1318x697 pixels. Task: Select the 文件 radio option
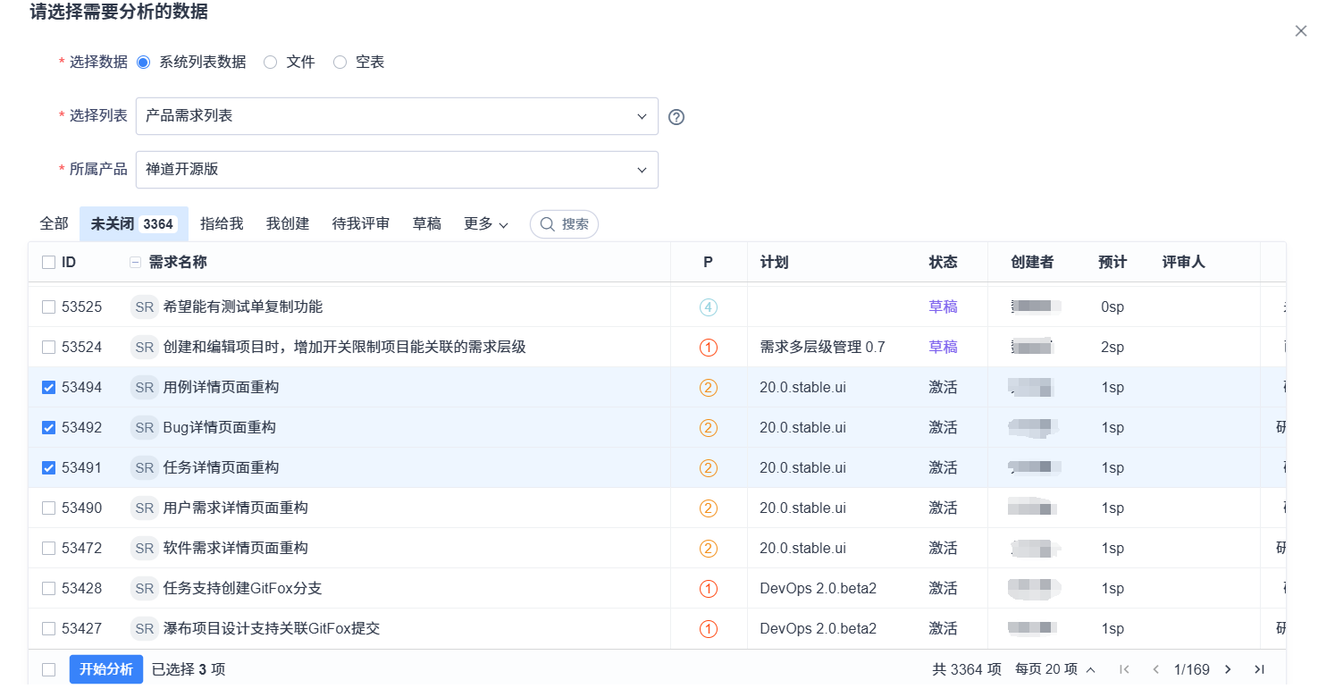click(x=270, y=63)
